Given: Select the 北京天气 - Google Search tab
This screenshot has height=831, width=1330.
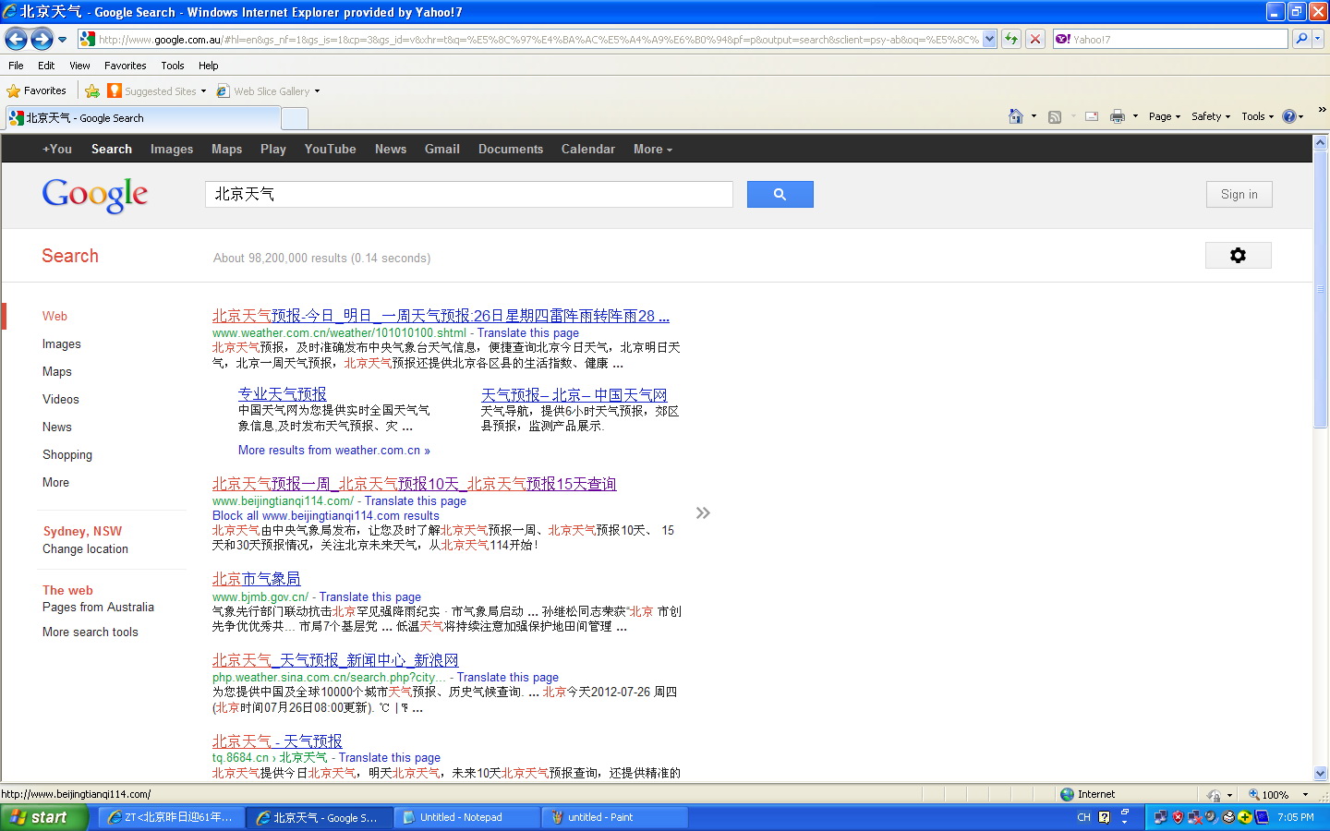Looking at the screenshot, I should click(x=142, y=118).
